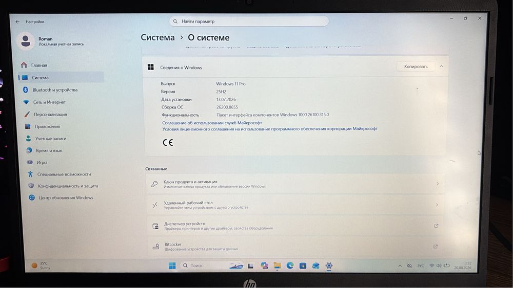Click the volume tray icon
The height and width of the screenshot is (288, 513).
439,266
